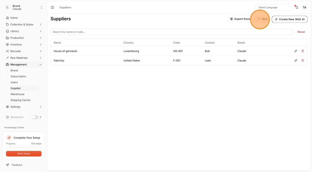Click the Code column header

pos(177,43)
